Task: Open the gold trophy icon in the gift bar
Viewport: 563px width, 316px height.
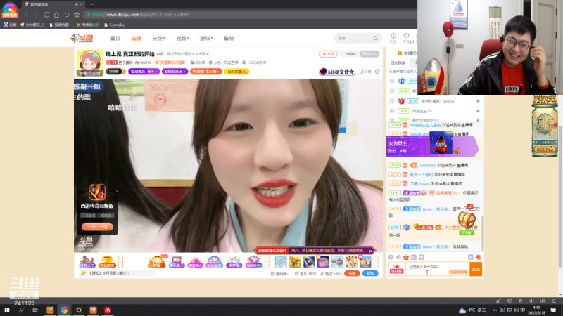Action: click(107, 262)
